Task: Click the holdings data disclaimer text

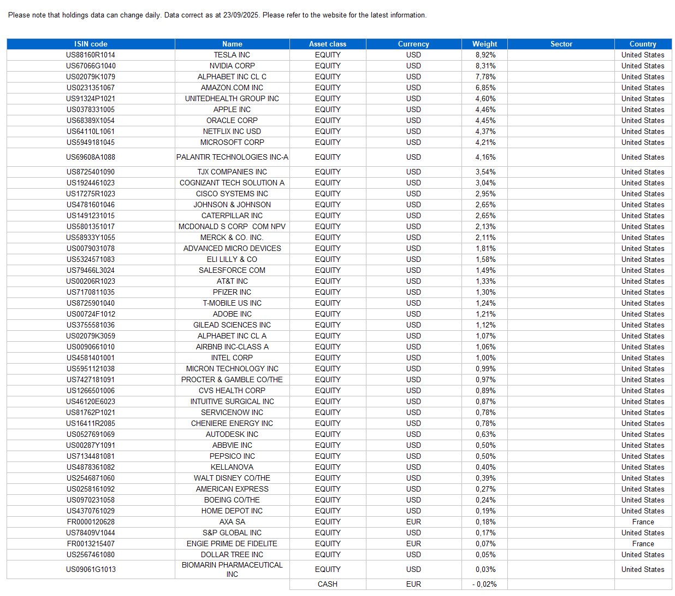Action: [x=217, y=15]
